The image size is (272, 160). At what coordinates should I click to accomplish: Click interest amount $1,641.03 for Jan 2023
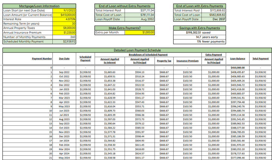(x=110, y=89)
